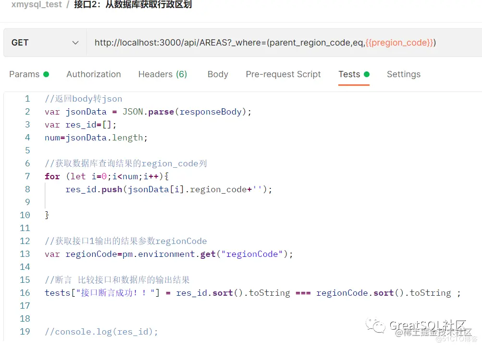Viewport: 482px width, 347px height.
Task: Click line 15 comment 断言 比较接口
Action: pyautogui.click(x=117, y=280)
